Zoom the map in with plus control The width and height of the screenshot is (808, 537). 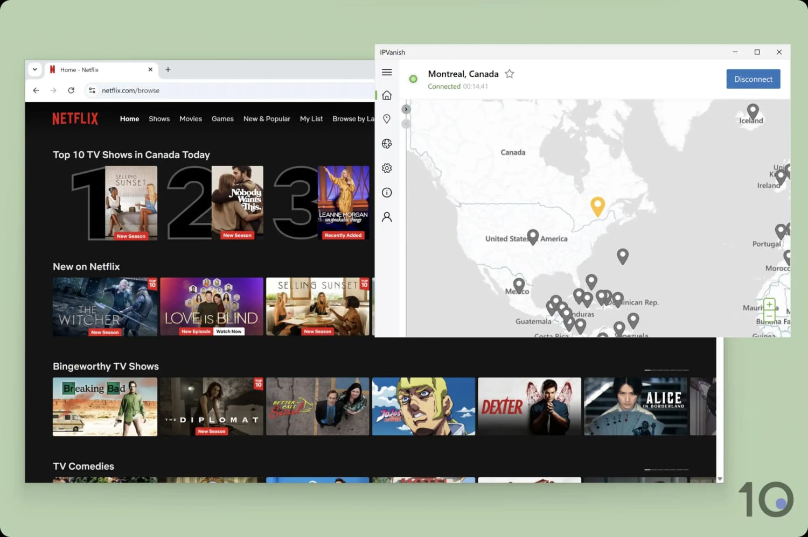tap(770, 303)
